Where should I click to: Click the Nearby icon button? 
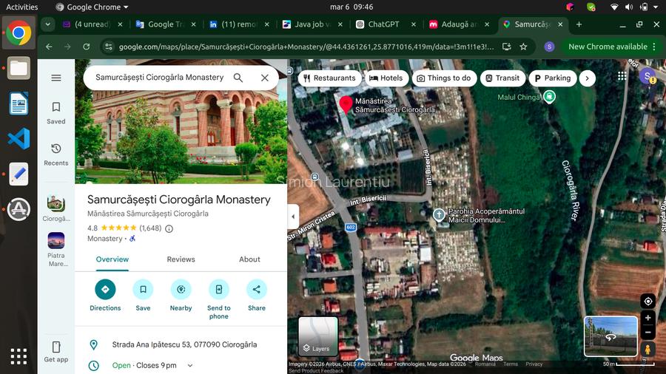[181, 290]
